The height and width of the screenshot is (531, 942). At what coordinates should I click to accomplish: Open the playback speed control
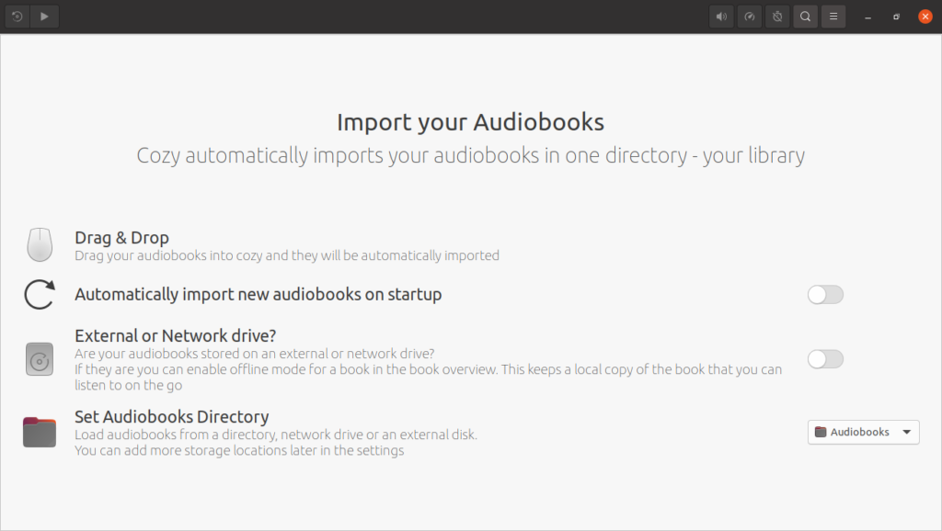[750, 17]
